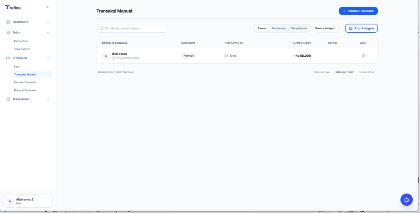Click the user avatar letter A
Screen dimensions: 420x213
tap(10, 201)
